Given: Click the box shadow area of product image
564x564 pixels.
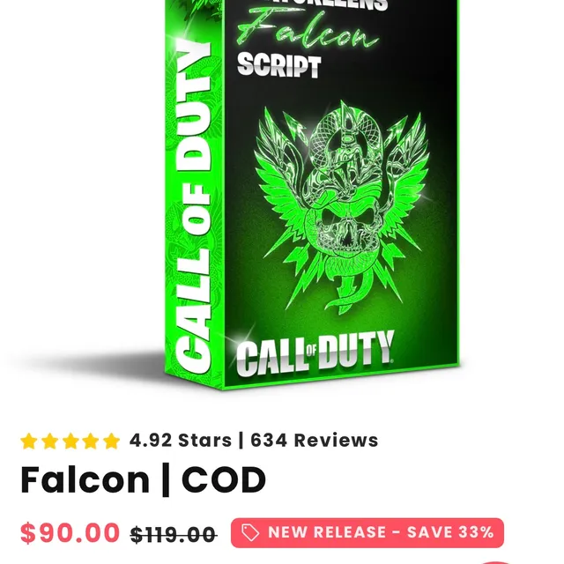Looking at the screenshot, I should tap(90, 361).
